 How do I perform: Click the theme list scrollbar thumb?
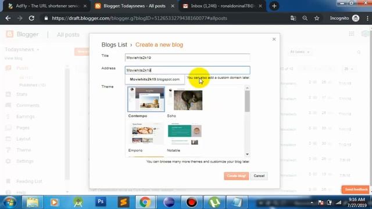(247, 101)
